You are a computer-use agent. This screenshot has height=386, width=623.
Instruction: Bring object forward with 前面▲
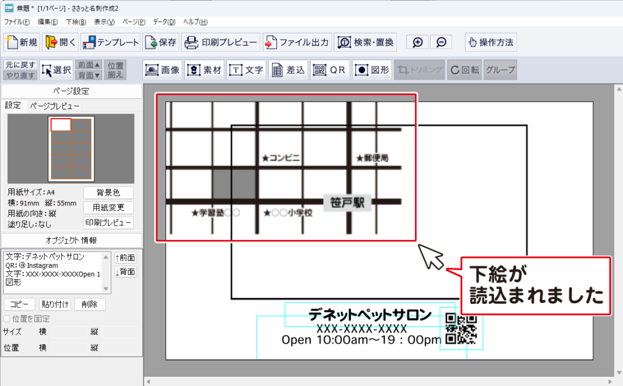[x=88, y=64]
